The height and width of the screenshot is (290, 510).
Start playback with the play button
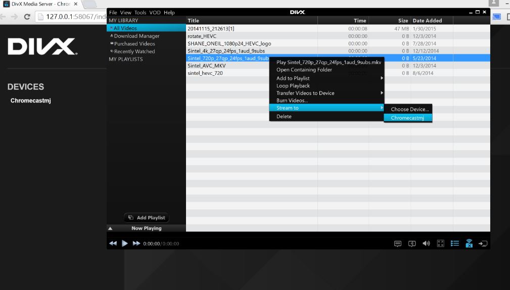(124, 244)
